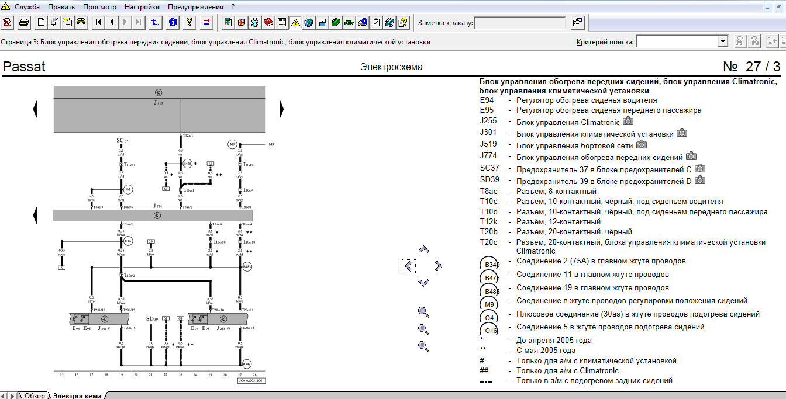Click the left navigation chevron button

(409, 266)
